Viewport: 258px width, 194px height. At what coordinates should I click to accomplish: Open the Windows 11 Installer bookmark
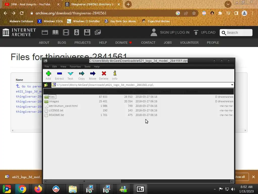coord(84,21)
